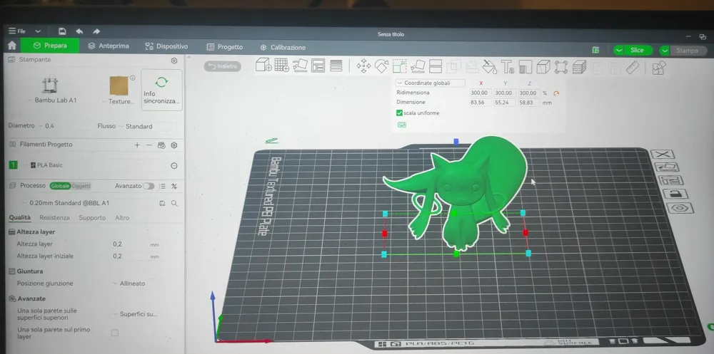Open the Text shape tool
This screenshot has width=714, height=354.
(508, 68)
